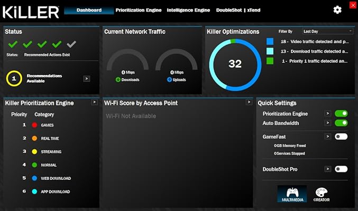Click the MULTIMEDIA profile label
The width and height of the screenshot is (358, 211).
click(292, 200)
